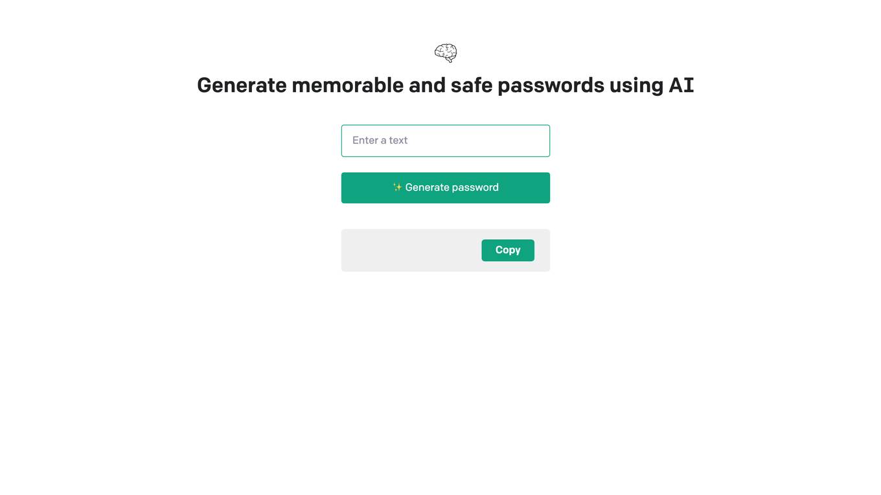This screenshot has width=881, height=495.
Task: Click the first word "Generate" in the heading
Action: click(x=242, y=85)
